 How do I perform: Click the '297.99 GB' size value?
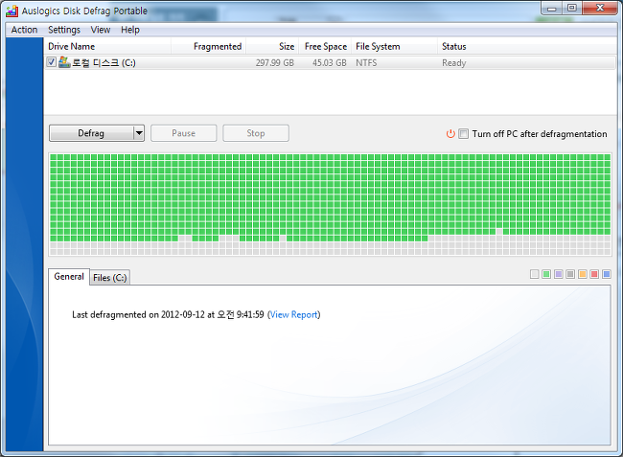(275, 62)
